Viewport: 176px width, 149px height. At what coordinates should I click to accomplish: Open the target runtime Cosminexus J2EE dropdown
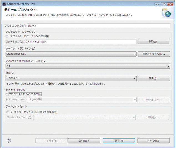tap(71, 54)
